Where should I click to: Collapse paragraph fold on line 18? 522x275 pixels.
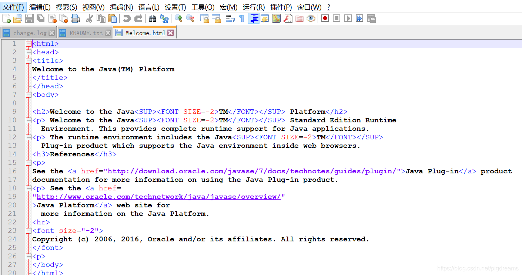[29, 188]
